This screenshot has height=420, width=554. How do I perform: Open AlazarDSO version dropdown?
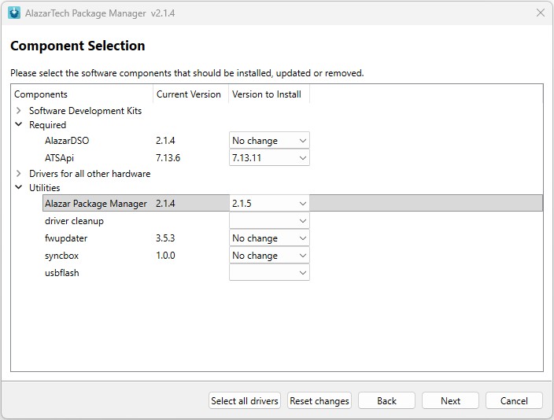(269, 141)
